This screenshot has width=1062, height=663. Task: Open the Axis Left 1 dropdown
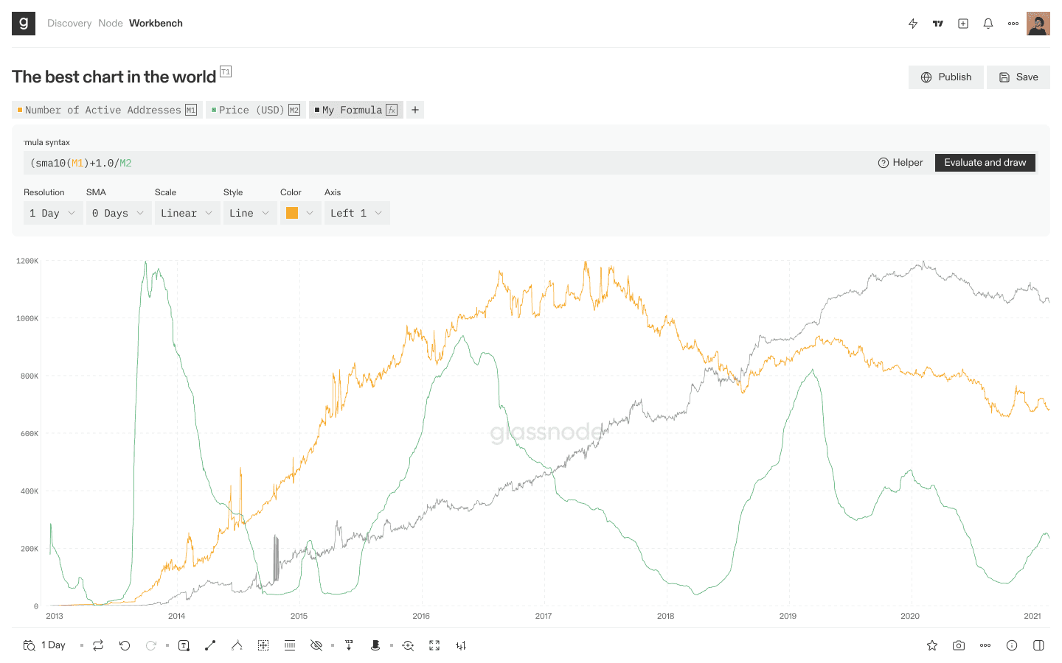pyautogui.click(x=356, y=213)
